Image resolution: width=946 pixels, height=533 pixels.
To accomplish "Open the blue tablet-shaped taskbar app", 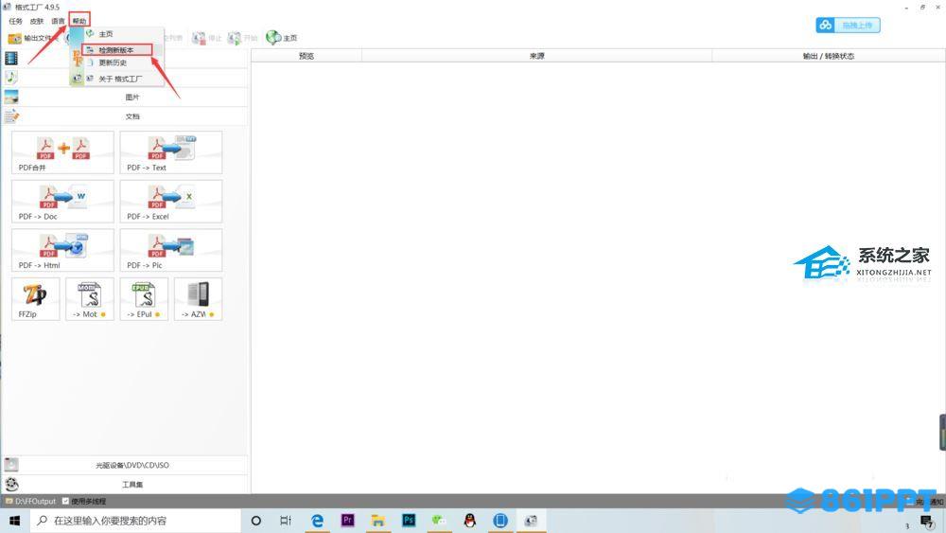I will coord(500,521).
